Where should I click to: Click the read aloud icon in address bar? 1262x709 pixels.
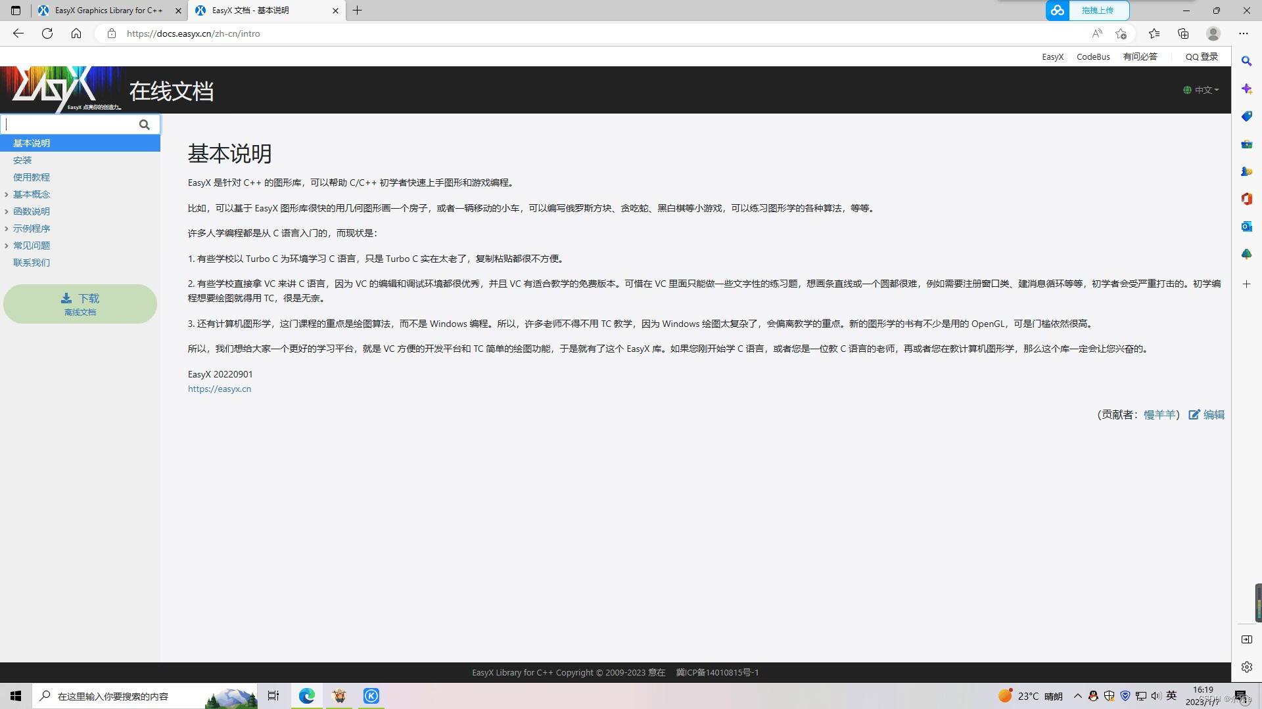click(1096, 33)
